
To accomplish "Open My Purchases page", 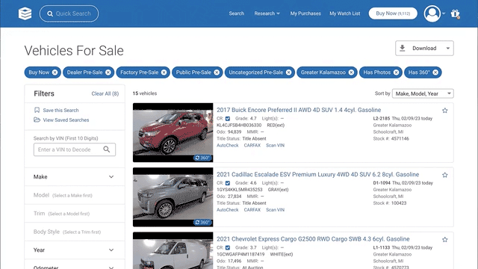I will pos(305,13).
